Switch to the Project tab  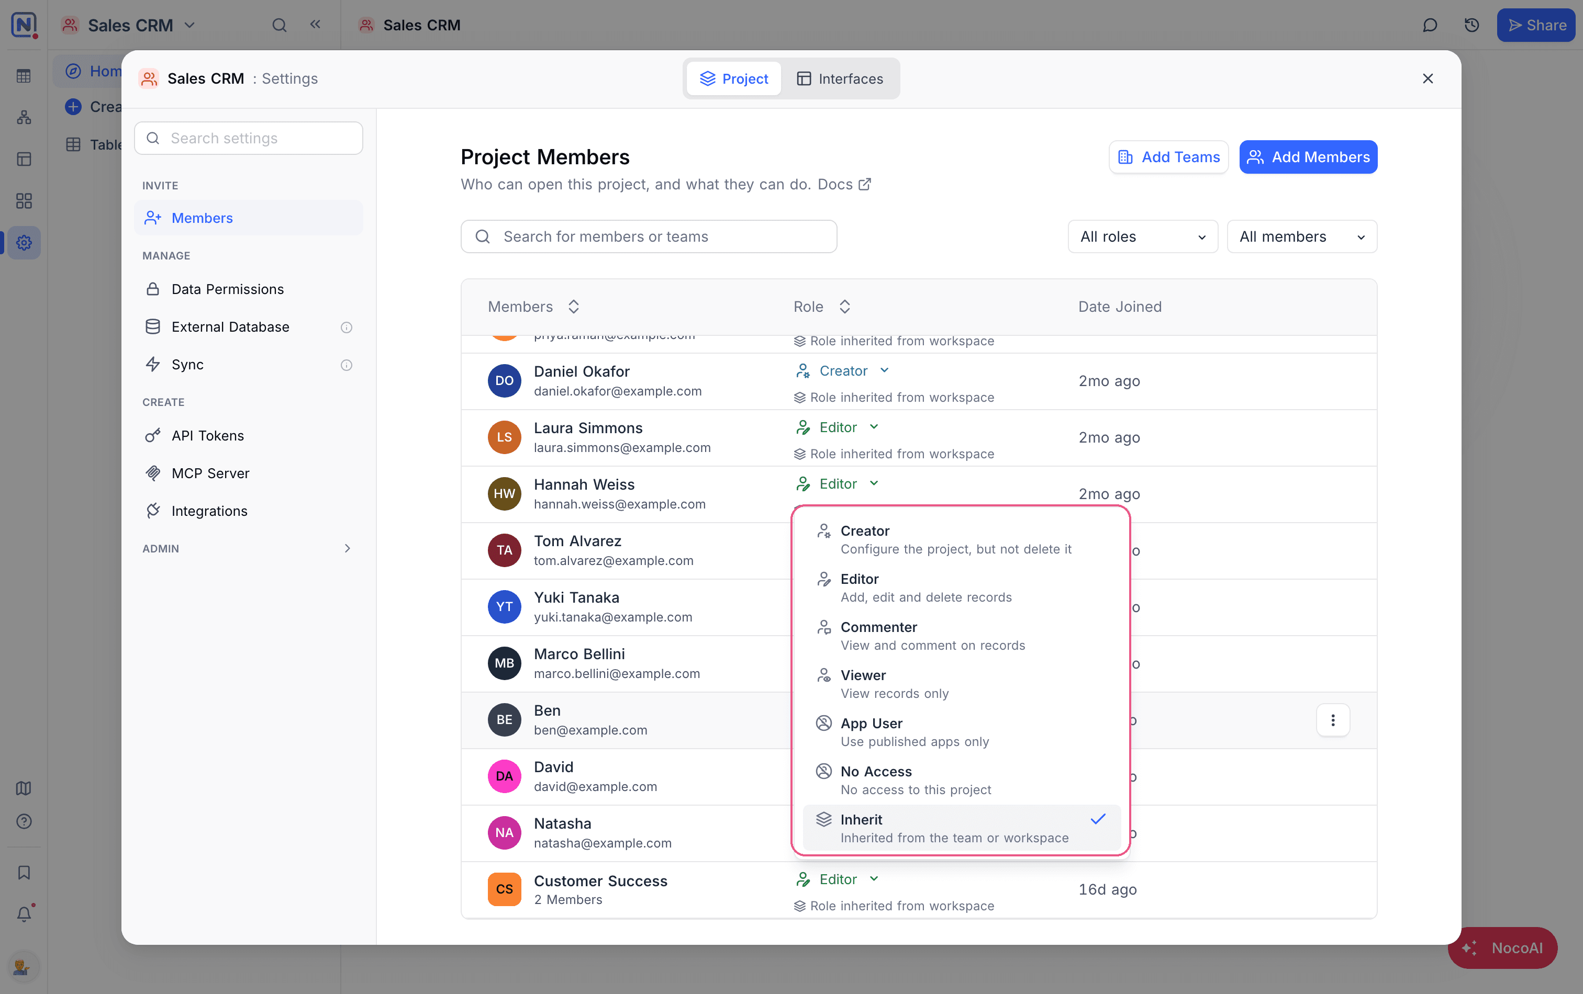tap(733, 79)
